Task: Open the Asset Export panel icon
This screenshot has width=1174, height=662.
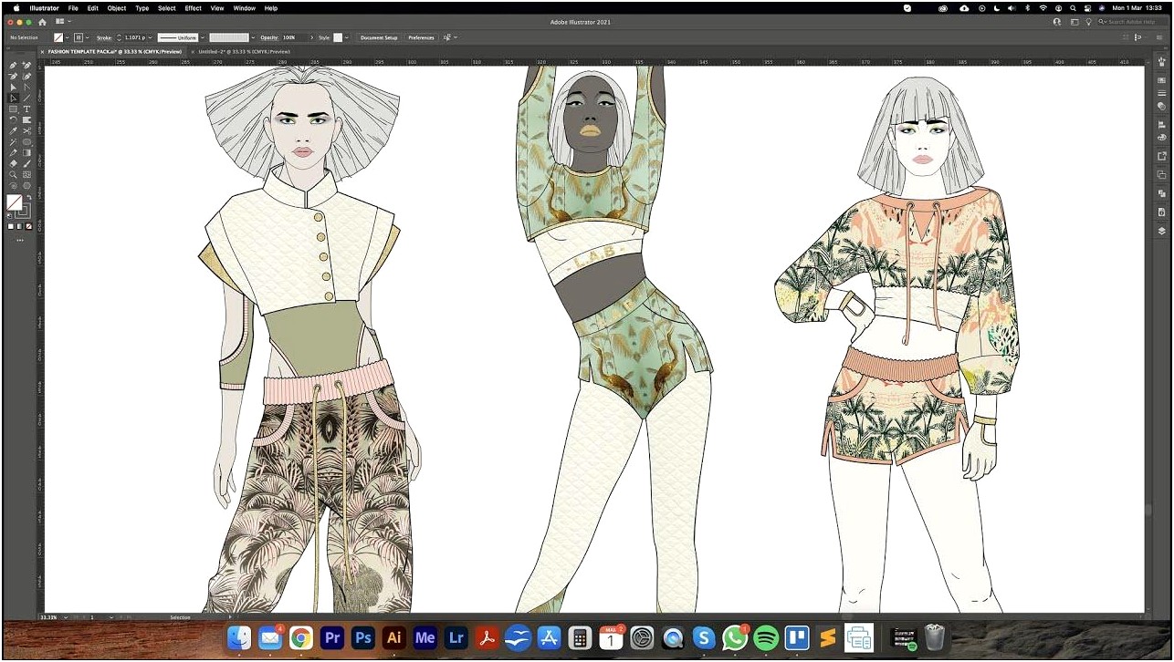Action: pos(1162,155)
